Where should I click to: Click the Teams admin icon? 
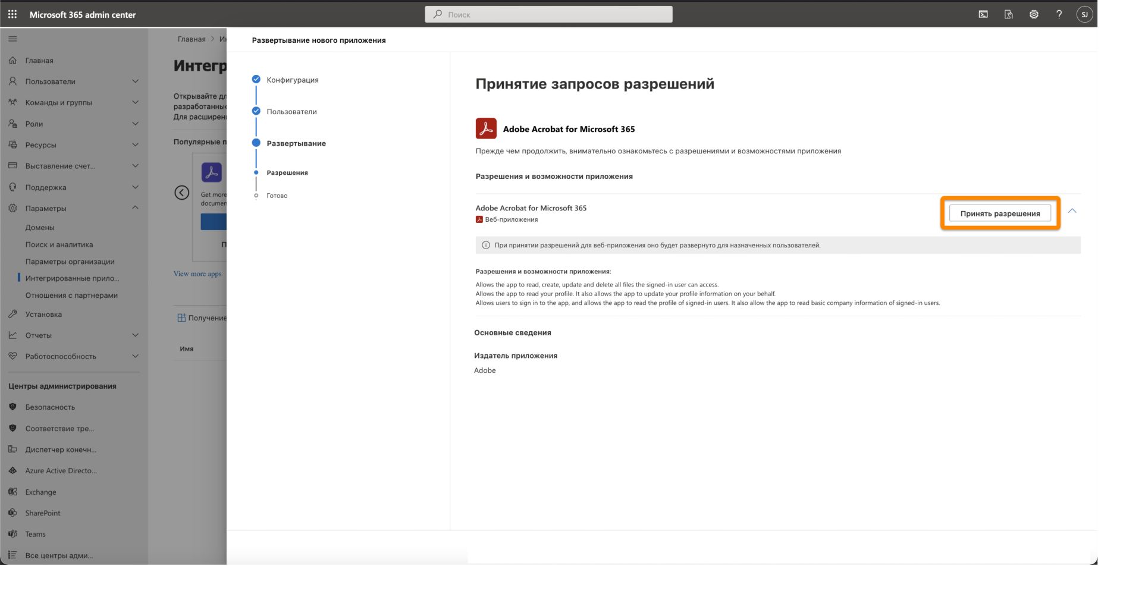[12, 534]
